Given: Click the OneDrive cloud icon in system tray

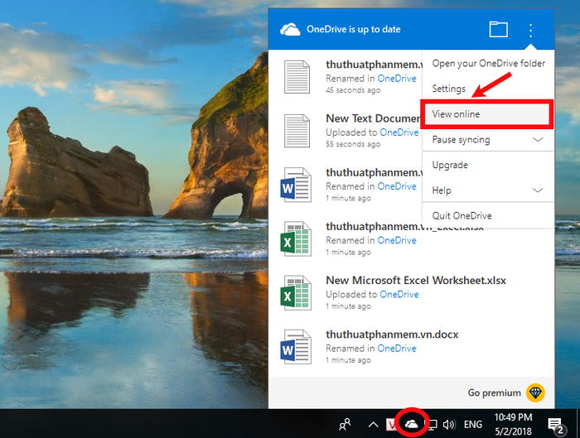Looking at the screenshot, I should 411,424.
